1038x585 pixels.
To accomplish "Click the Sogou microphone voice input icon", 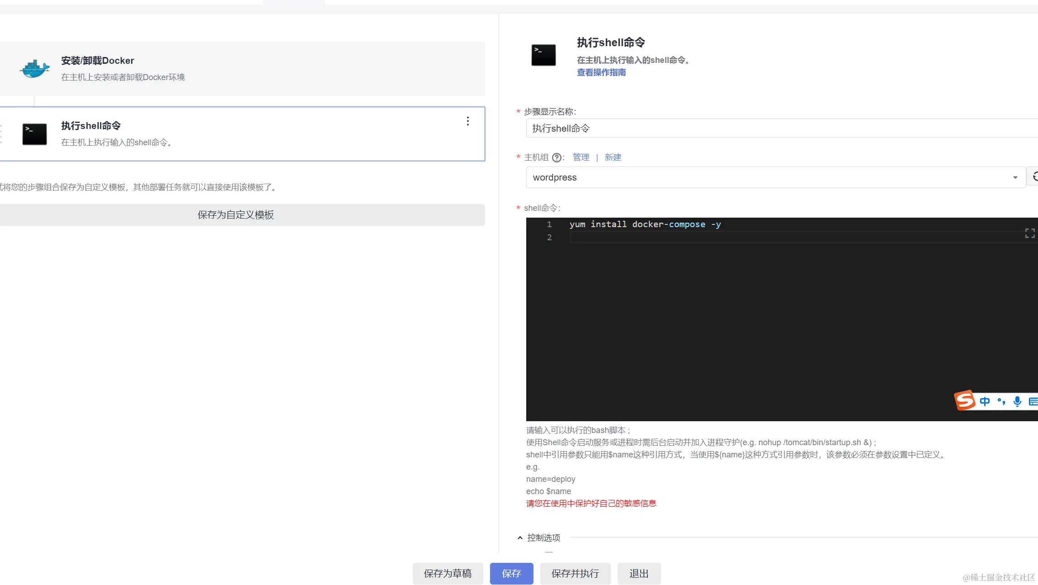I will point(1017,401).
